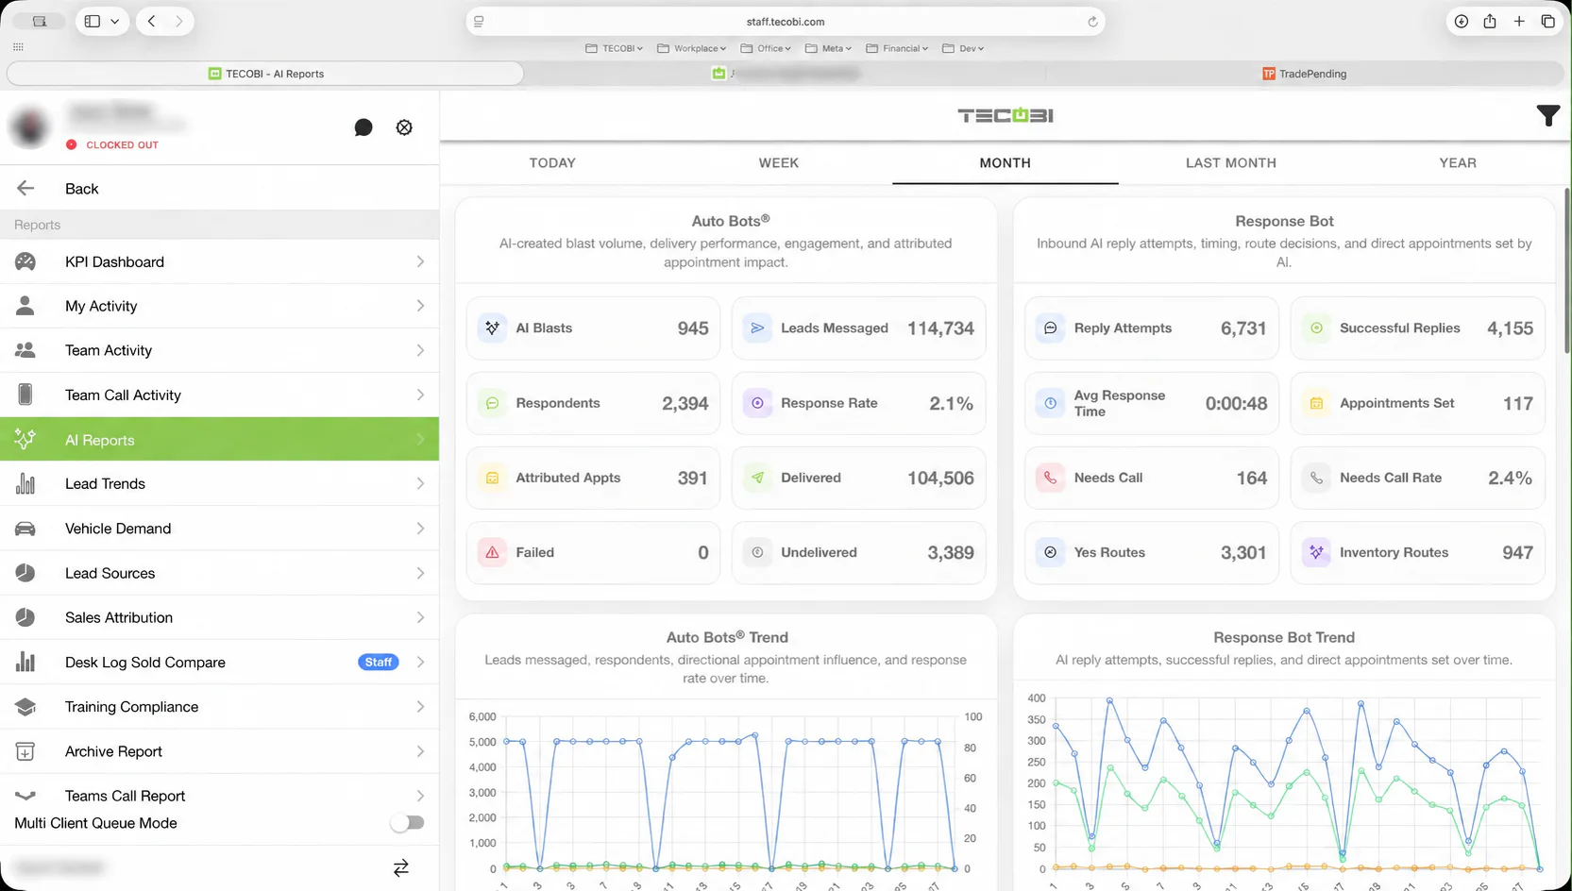Click the Team Call Activity phone icon
The width and height of the screenshot is (1572, 891).
tap(25, 395)
